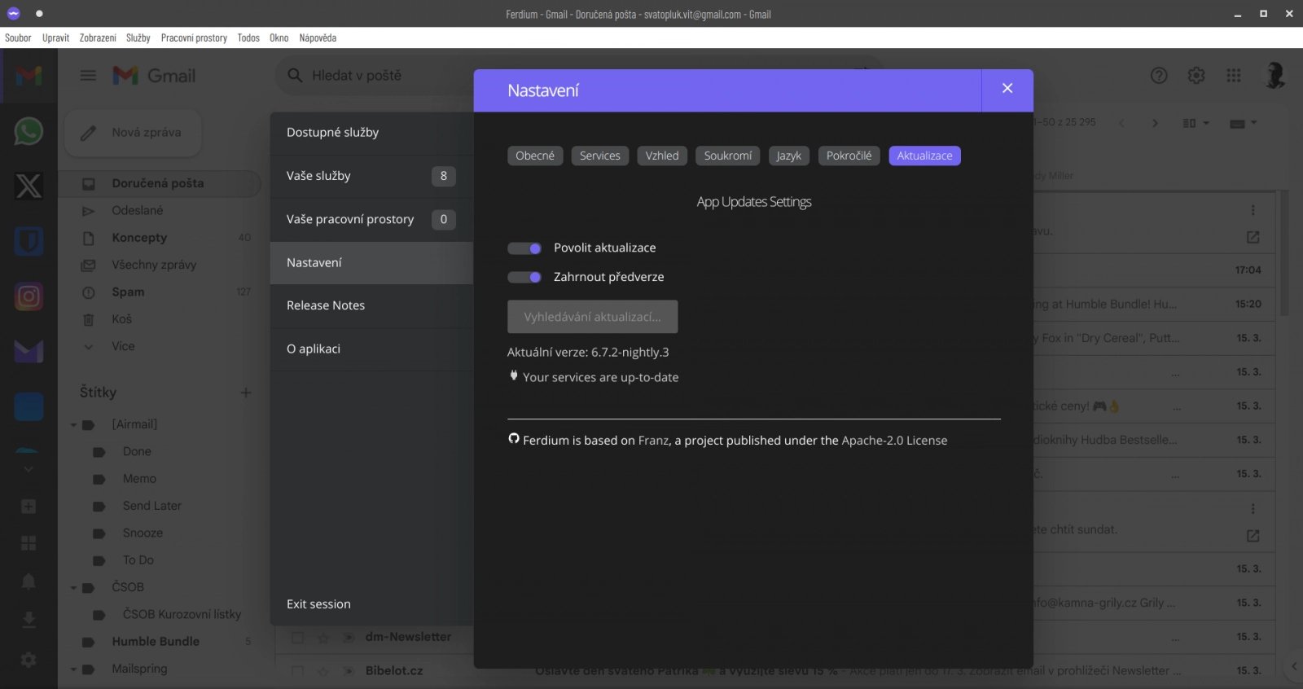Switch to the WhatsApp service

coord(29,131)
